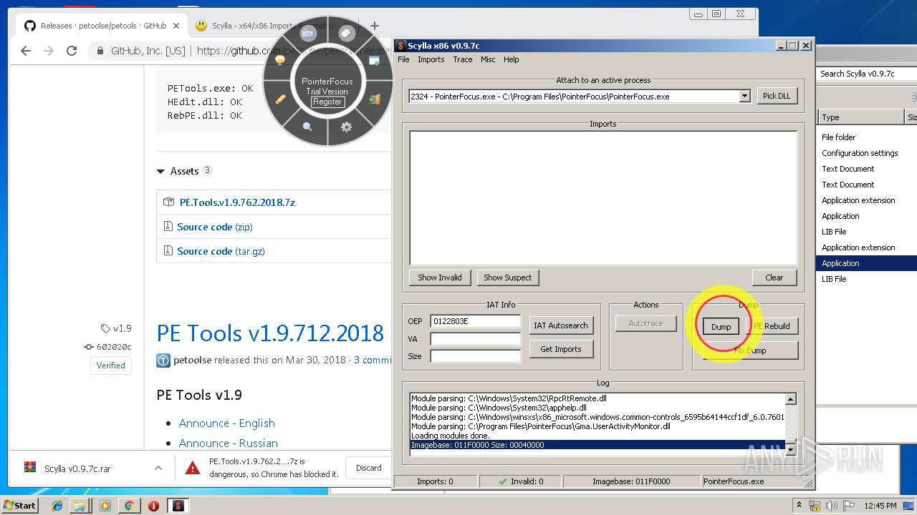Click the Scylla title bar icon
Viewport: 917px width, 515px height.
tap(401, 46)
